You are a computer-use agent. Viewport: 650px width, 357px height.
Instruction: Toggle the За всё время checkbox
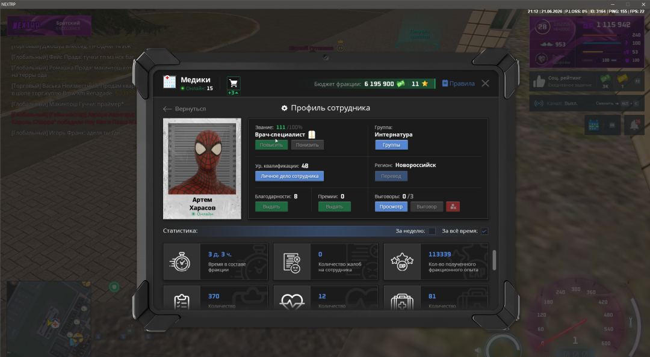(x=484, y=231)
